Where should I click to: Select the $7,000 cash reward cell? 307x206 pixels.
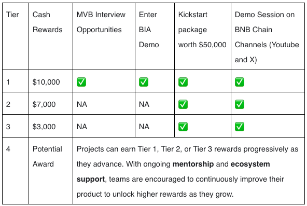tap(51, 103)
